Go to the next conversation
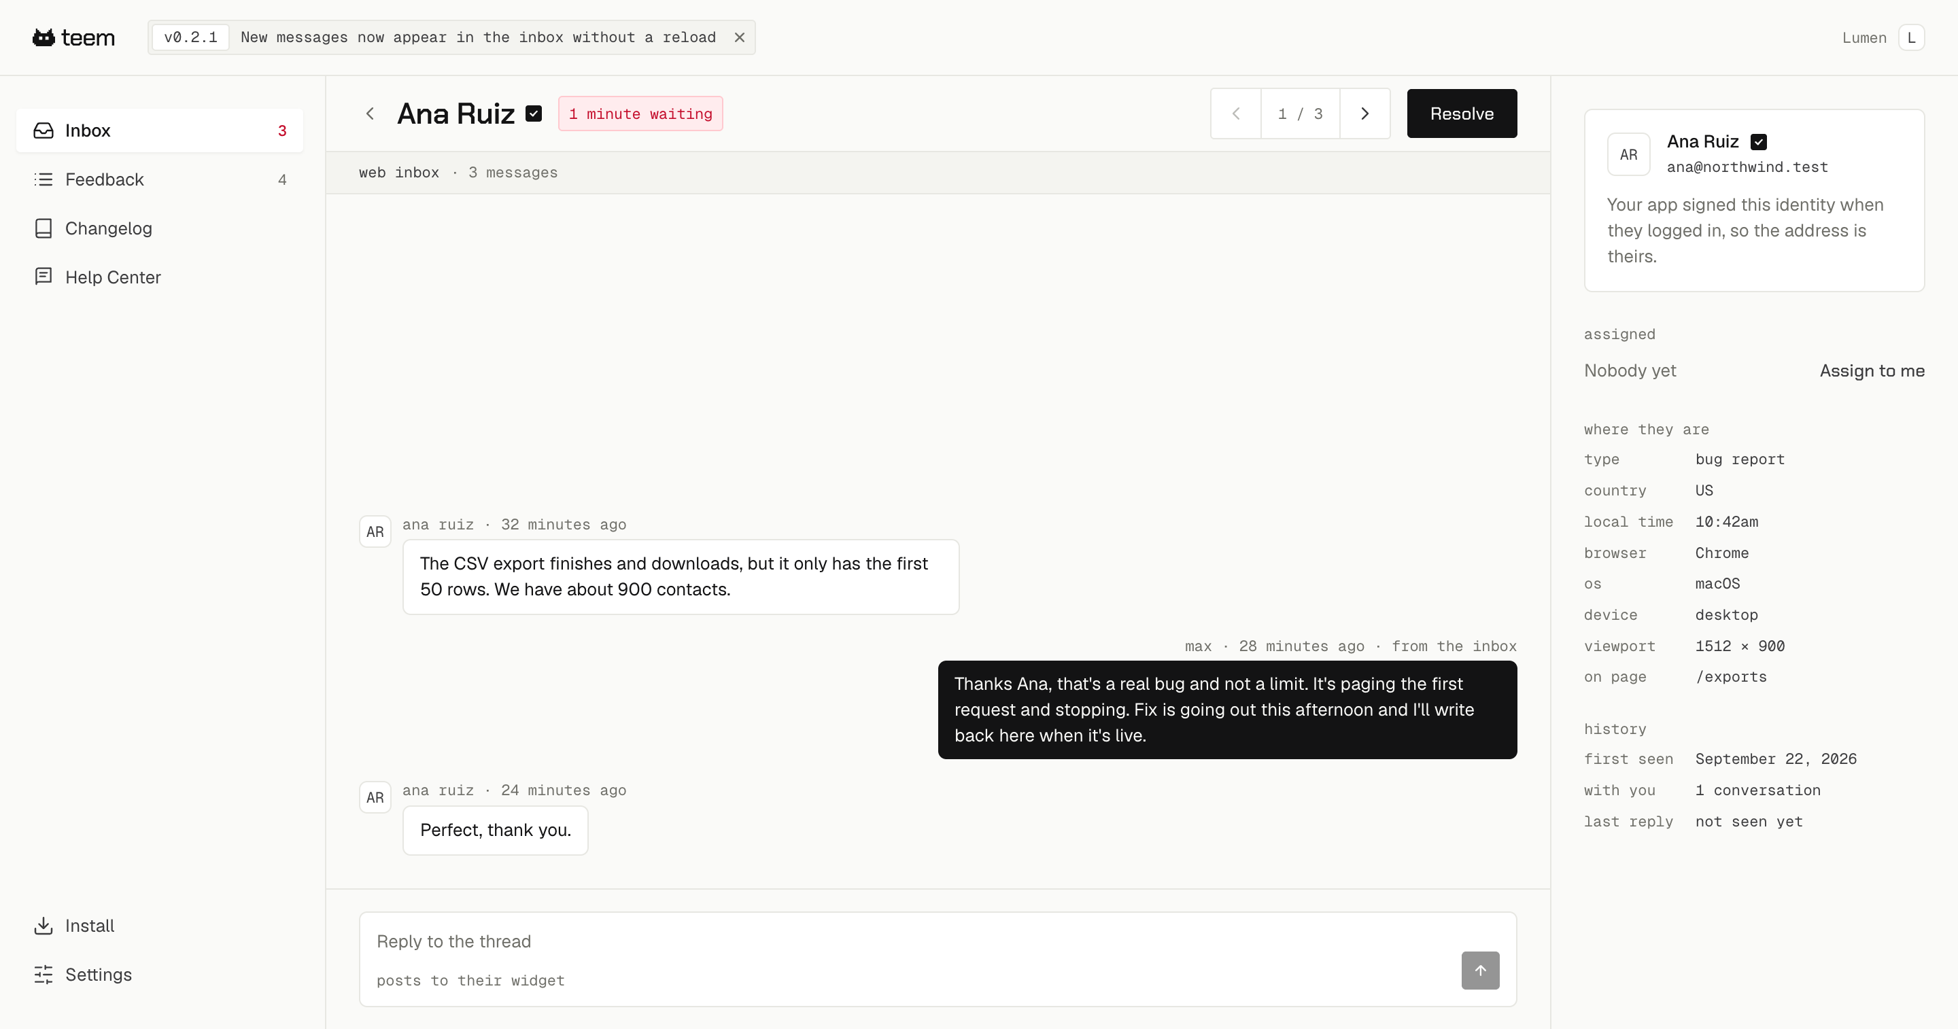Viewport: 1958px width, 1029px height. pos(1365,114)
